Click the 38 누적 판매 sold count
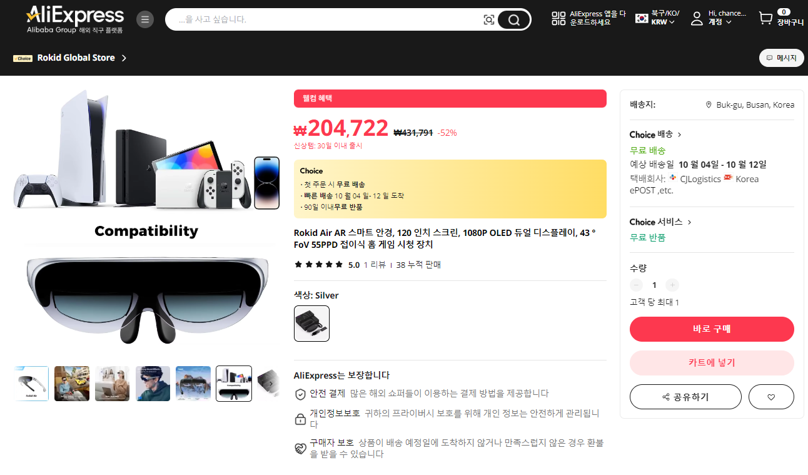 point(419,265)
